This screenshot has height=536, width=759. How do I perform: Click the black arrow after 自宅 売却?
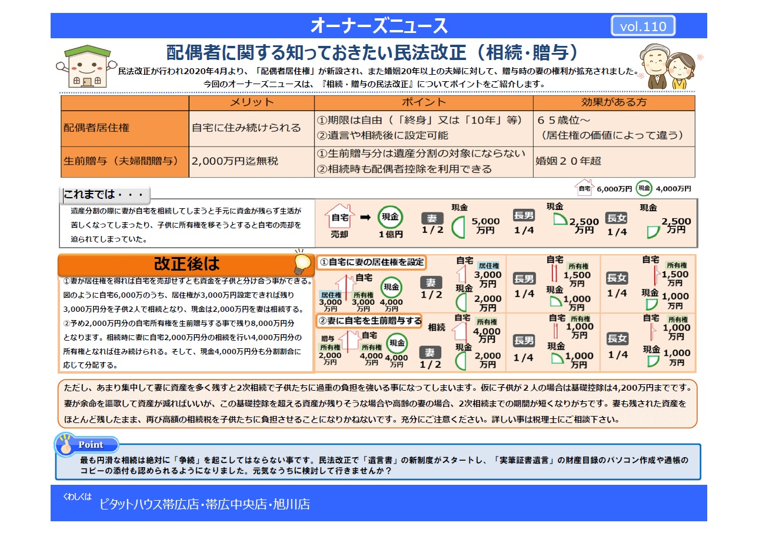[365, 217]
